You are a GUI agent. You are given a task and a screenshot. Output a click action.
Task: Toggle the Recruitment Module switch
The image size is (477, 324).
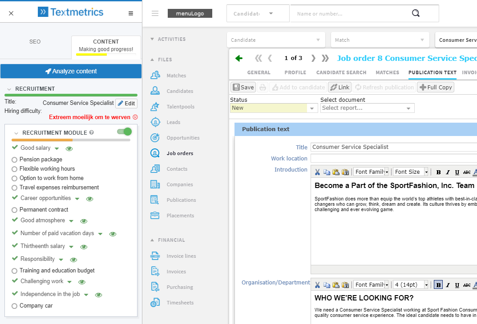[x=124, y=132]
